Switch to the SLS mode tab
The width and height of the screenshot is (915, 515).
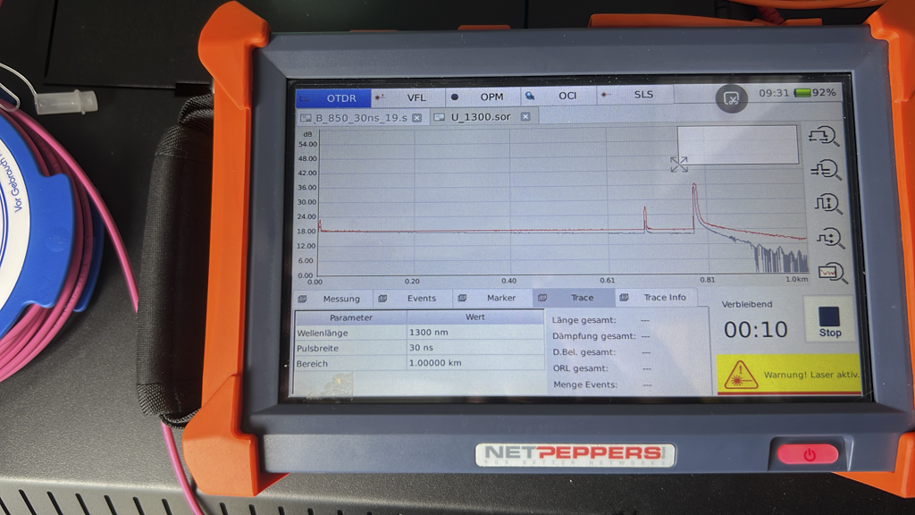coord(635,94)
